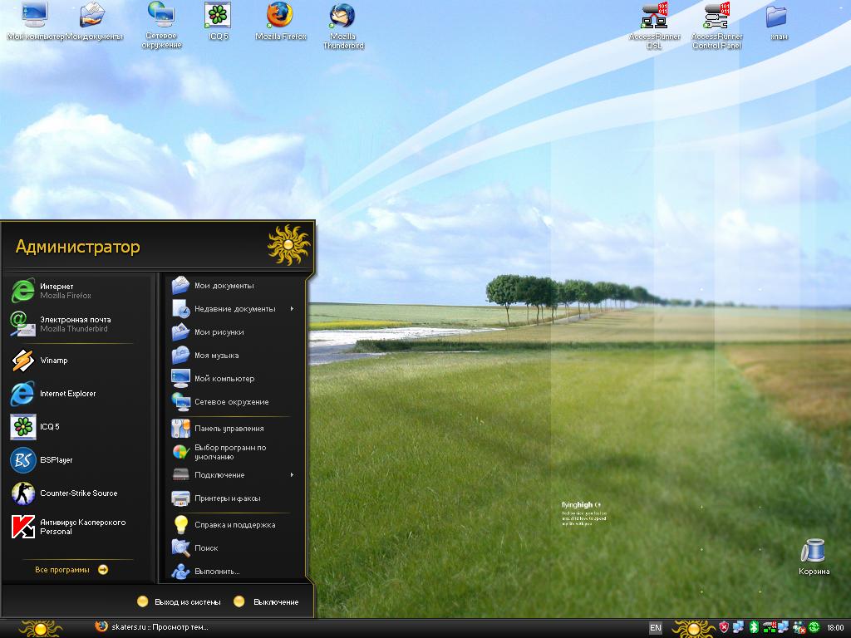Launch Counter-Strike Source from pinned programs

click(78, 493)
